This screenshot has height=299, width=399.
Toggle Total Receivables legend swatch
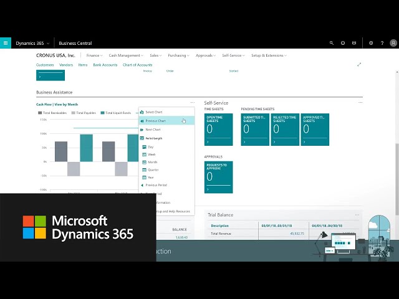40,113
